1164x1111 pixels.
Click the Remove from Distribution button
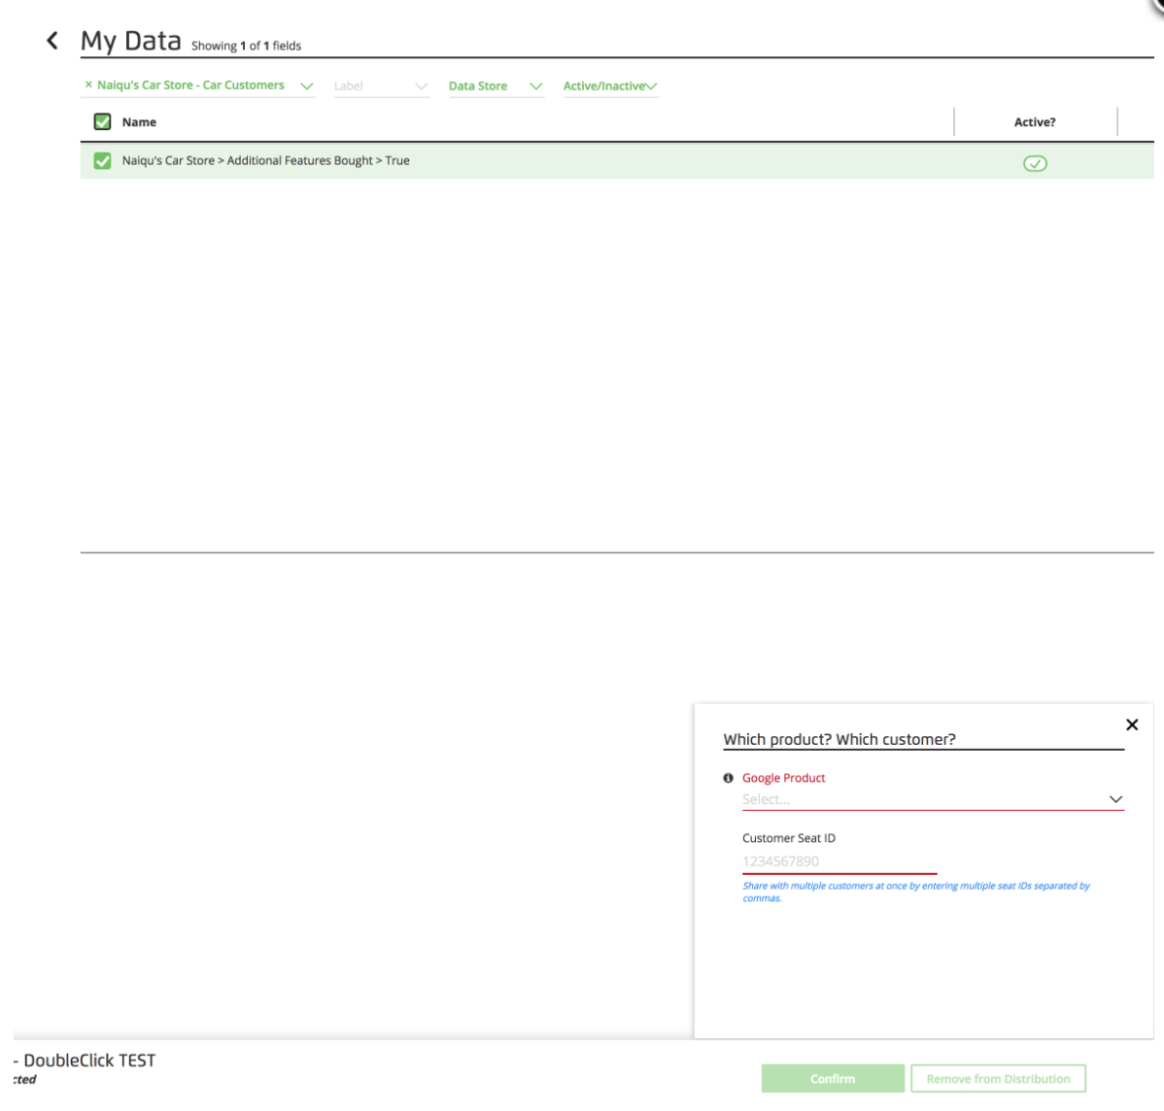pyautogui.click(x=998, y=1078)
